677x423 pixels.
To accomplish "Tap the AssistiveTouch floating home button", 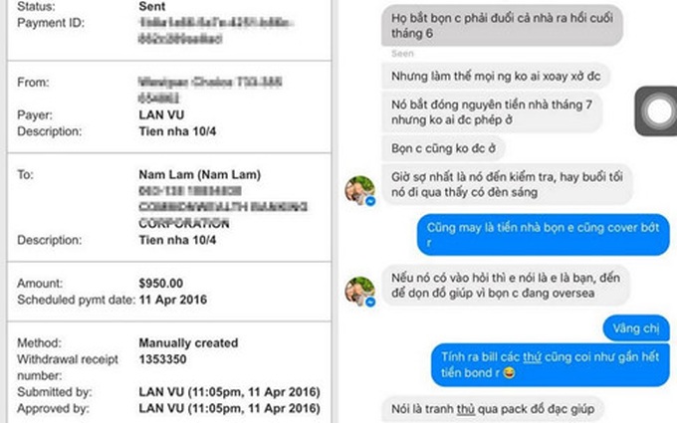I will coord(657,110).
